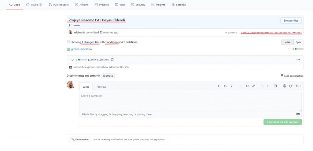Add a task list checkbox icon
Viewport: 313px width, 151px height.
pos(275,86)
